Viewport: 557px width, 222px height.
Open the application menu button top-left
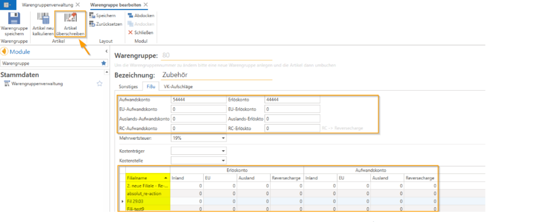(x=8, y=4)
